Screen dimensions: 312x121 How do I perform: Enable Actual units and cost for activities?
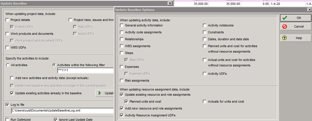coord(205,60)
